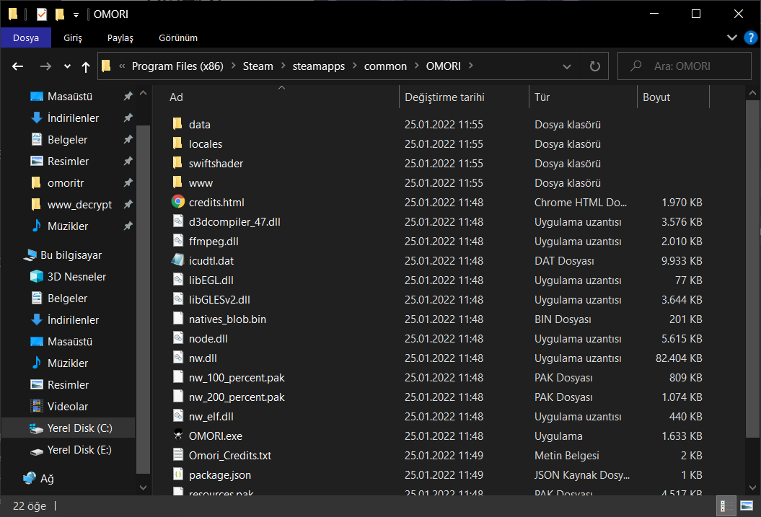Open the Paylaş ribbon tab
761x517 pixels.
(120, 37)
